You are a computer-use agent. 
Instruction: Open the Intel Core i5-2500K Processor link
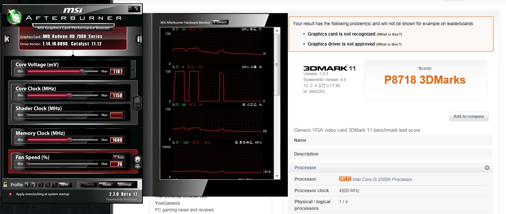(x=382, y=180)
